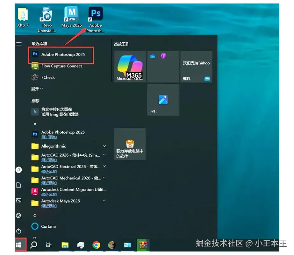Expand the Autodesk Maya 2026 folder
The image size is (294, 255).
[x=104, y=201]
